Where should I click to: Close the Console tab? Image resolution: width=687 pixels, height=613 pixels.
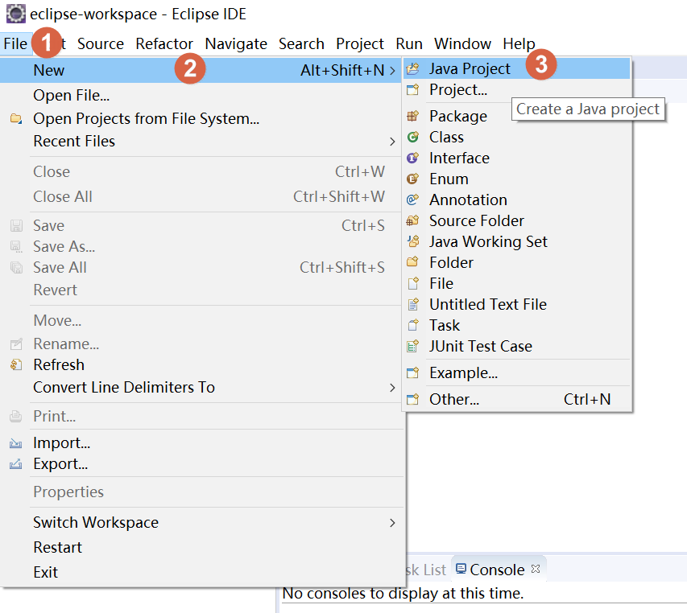535,568
